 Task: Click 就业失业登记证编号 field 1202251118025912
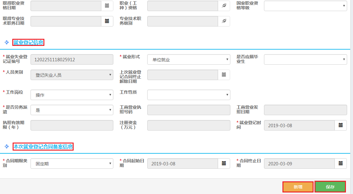tap(72, 59)
